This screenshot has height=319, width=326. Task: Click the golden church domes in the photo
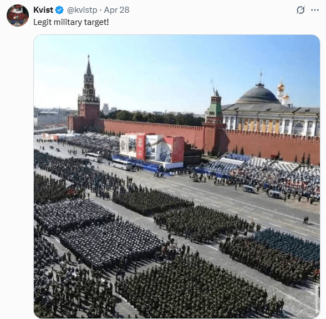[283, 91]
